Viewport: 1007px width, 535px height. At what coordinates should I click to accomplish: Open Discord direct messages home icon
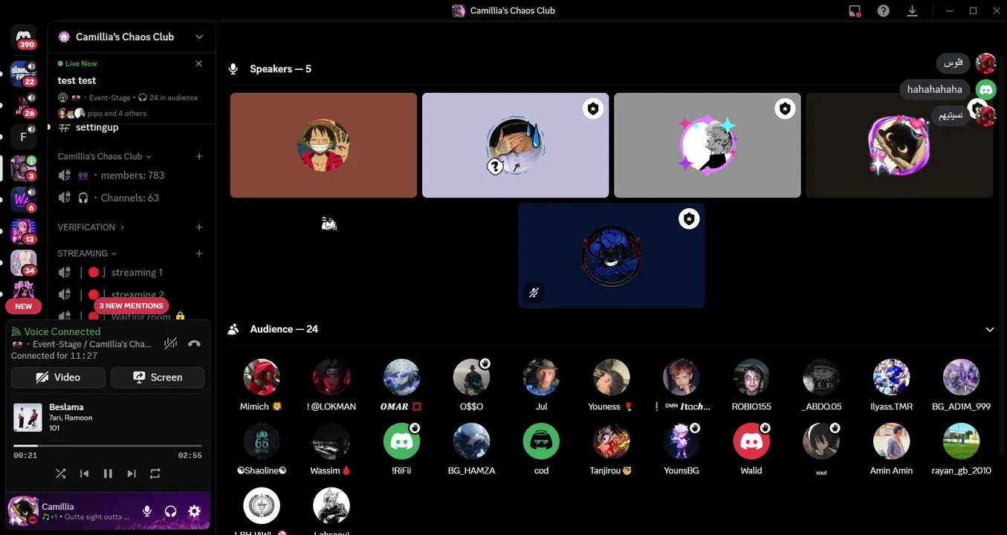pyautogui.click(x=23, y=36)
